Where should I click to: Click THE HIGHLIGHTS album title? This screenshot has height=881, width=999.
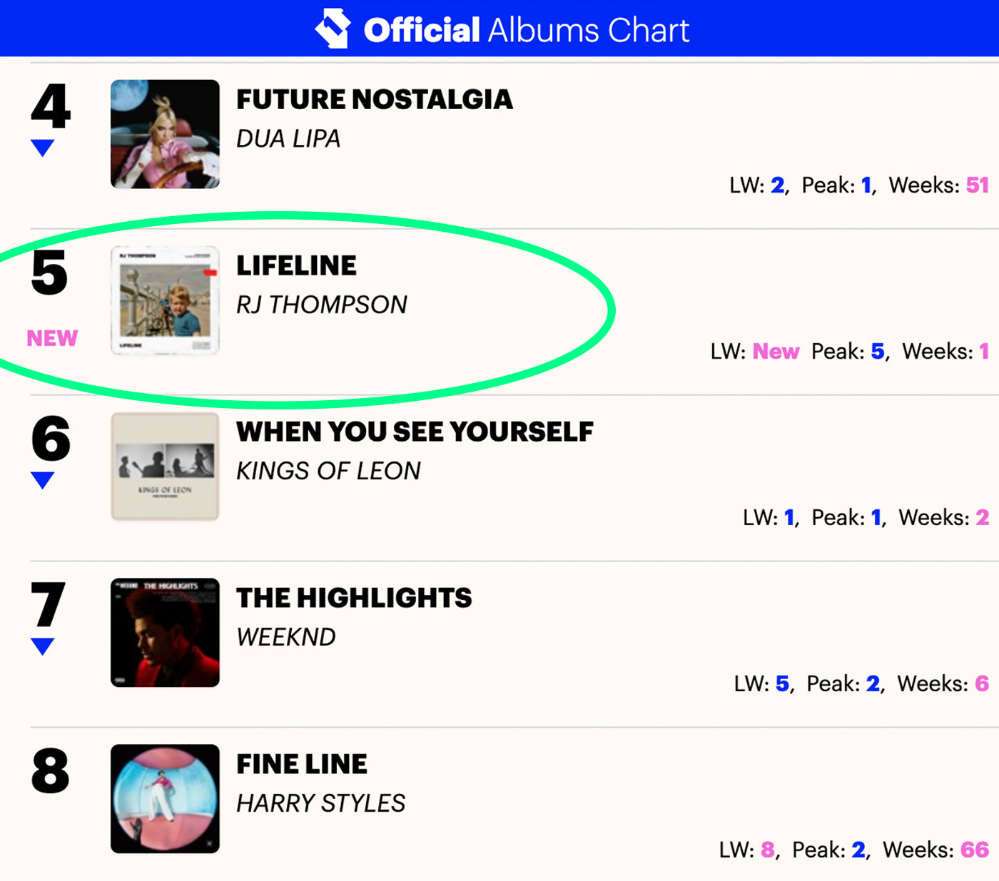click(x=354, y=599)
